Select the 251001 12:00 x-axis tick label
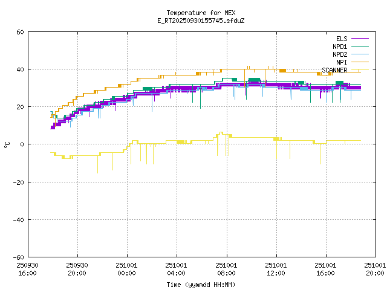This screenshot has height=290, width=387. click(276, 269)
